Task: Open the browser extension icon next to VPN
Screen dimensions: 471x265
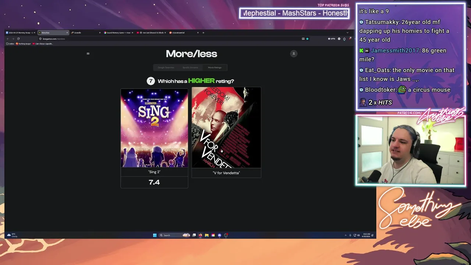Action: pos(339,39)
